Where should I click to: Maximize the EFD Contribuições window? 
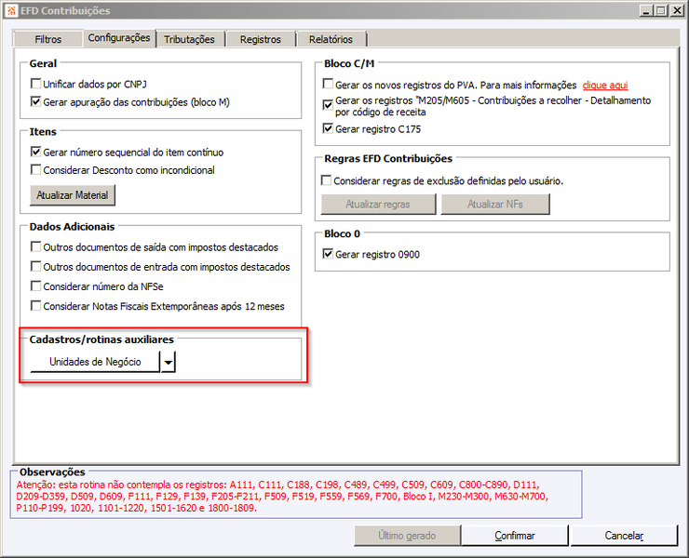[x=660, y=10]
